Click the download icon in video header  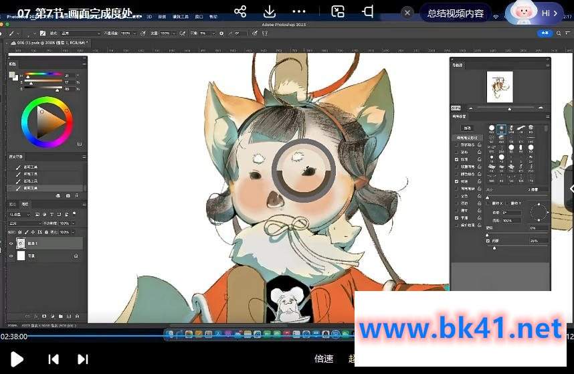click(x=270, y=11)
